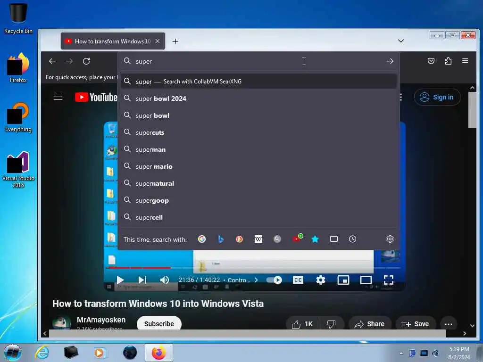Switch to theater mode
Viewport: 483px width, 362px height.
(366, 280)
